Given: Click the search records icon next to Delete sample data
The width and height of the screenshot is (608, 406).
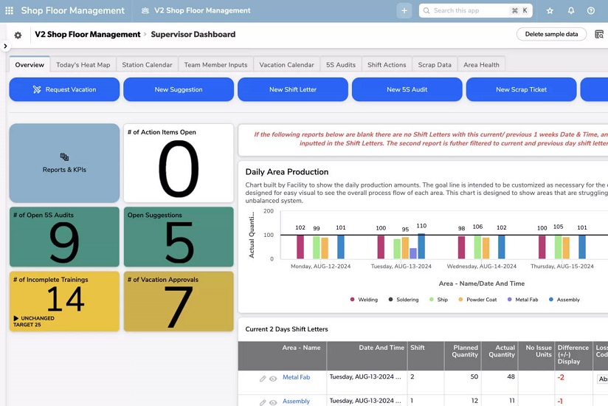Looking at the screenshot, I should coord(599,35).
